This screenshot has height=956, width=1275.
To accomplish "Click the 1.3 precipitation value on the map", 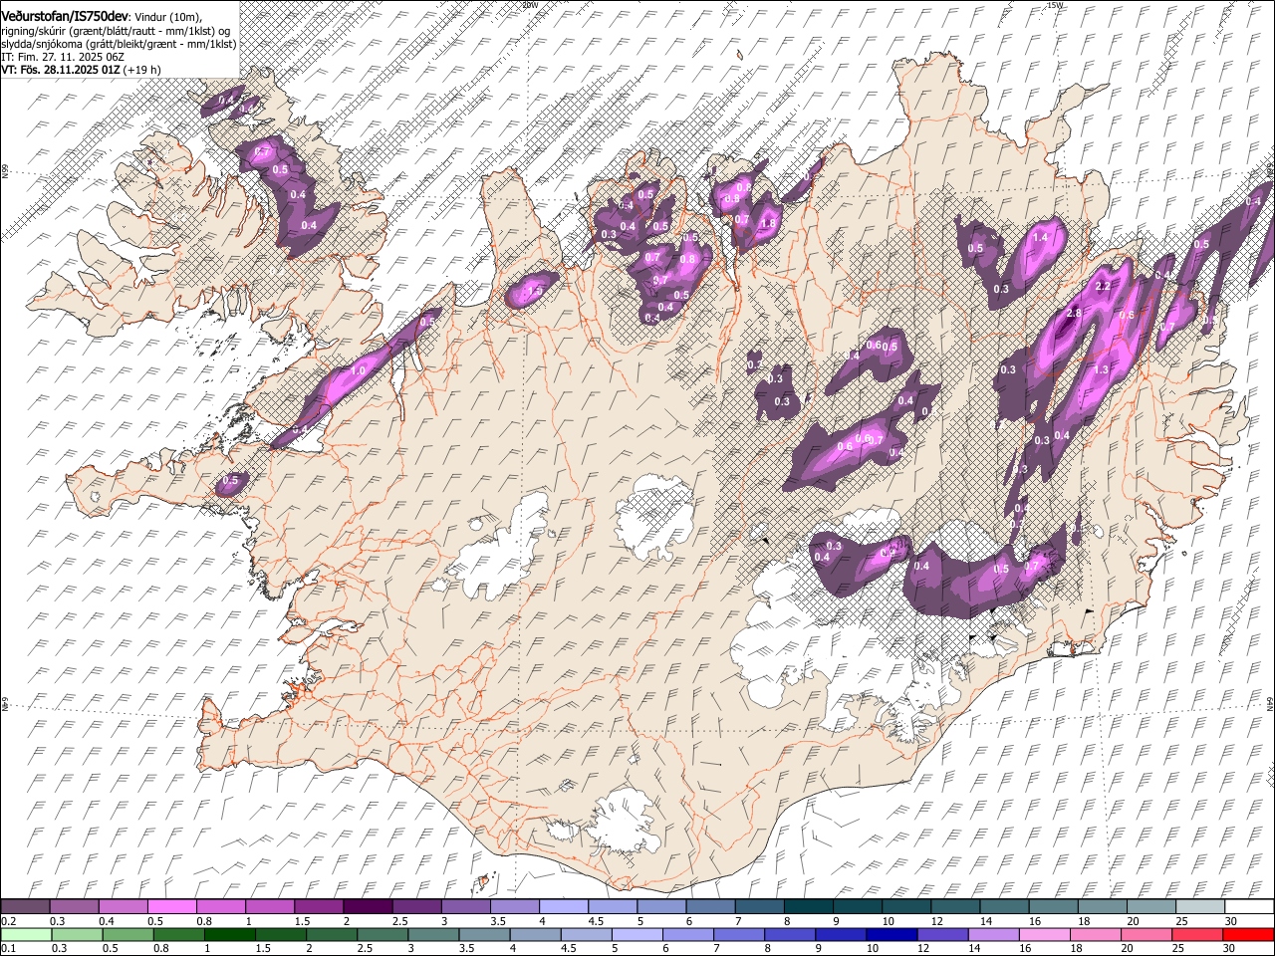I will pyautogui.click(x=1101, y=369).
